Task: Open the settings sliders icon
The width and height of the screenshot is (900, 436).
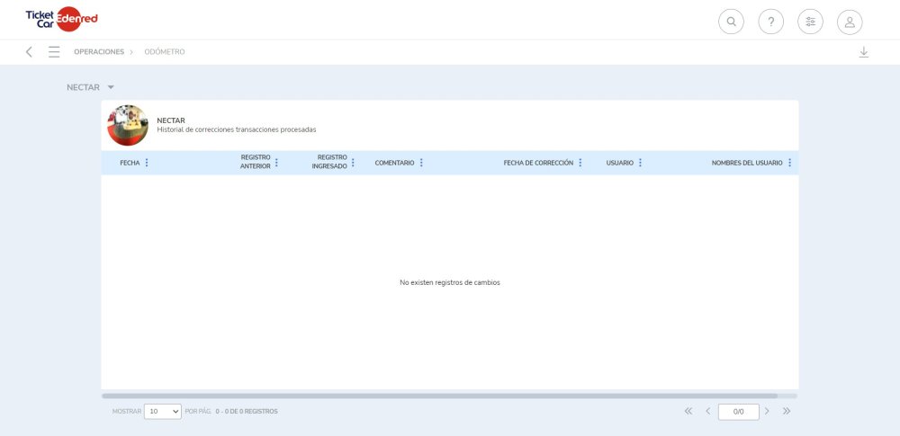Action: tap(811, 22)
